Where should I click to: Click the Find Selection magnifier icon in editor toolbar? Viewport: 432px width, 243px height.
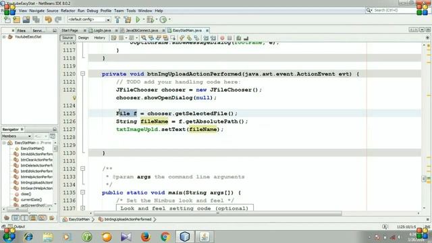pyautogui.click(x=144, y=38)
